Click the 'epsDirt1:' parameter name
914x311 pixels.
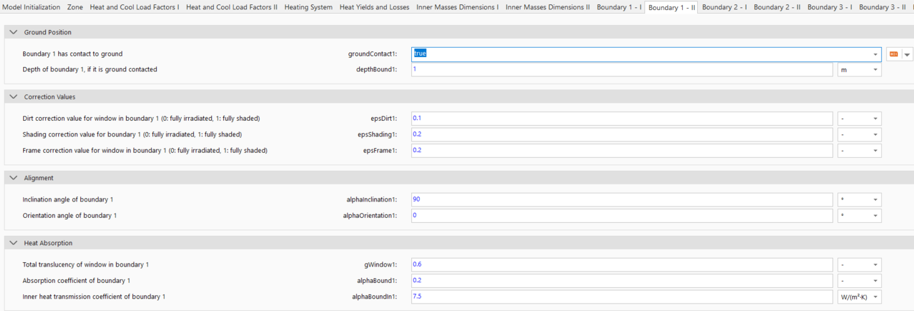coord(384,118)
